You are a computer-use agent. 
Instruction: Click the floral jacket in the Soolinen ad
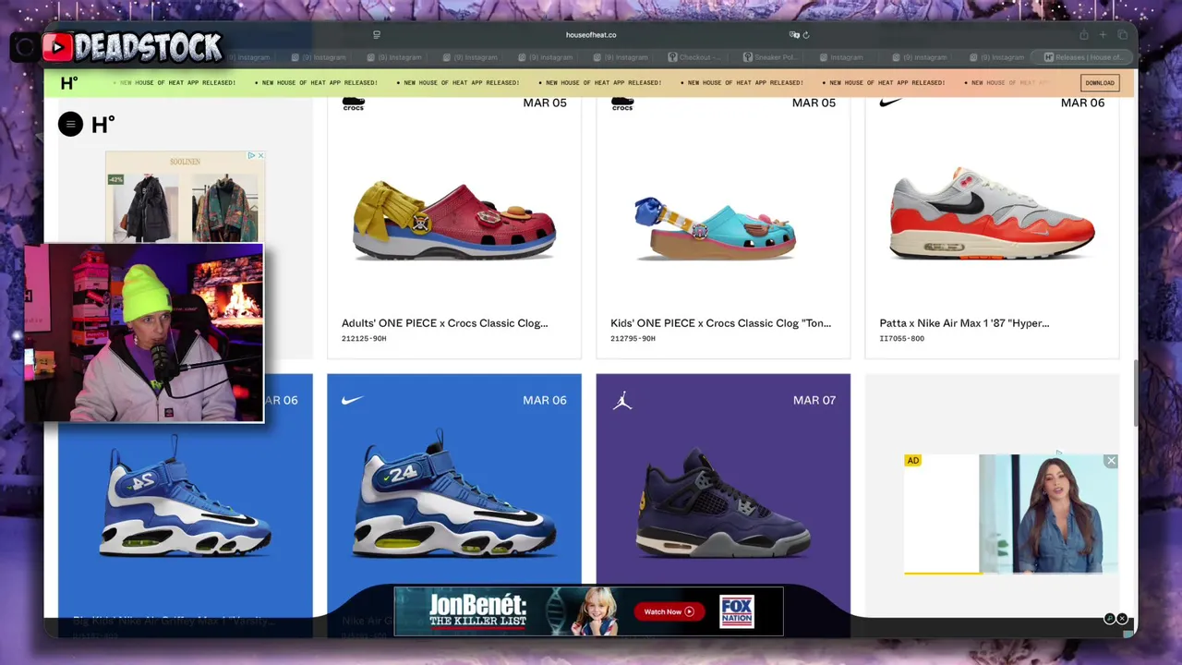click(224, 208)
